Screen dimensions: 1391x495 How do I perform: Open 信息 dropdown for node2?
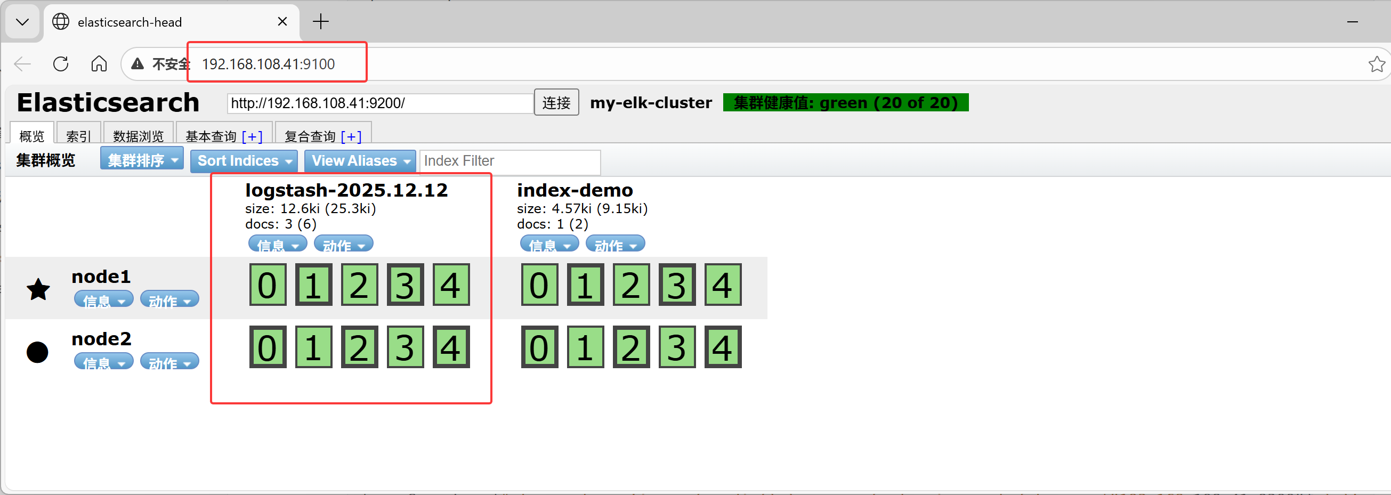(x=104, y=362)
